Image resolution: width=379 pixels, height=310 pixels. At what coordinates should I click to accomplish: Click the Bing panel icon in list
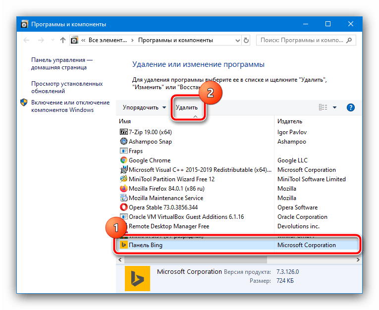[123, 245]
